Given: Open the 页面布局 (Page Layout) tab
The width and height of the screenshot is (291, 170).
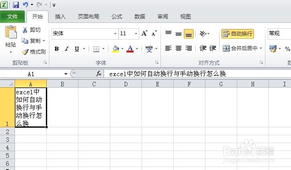Looking at the screenshot, I should [x=88, y=17].
